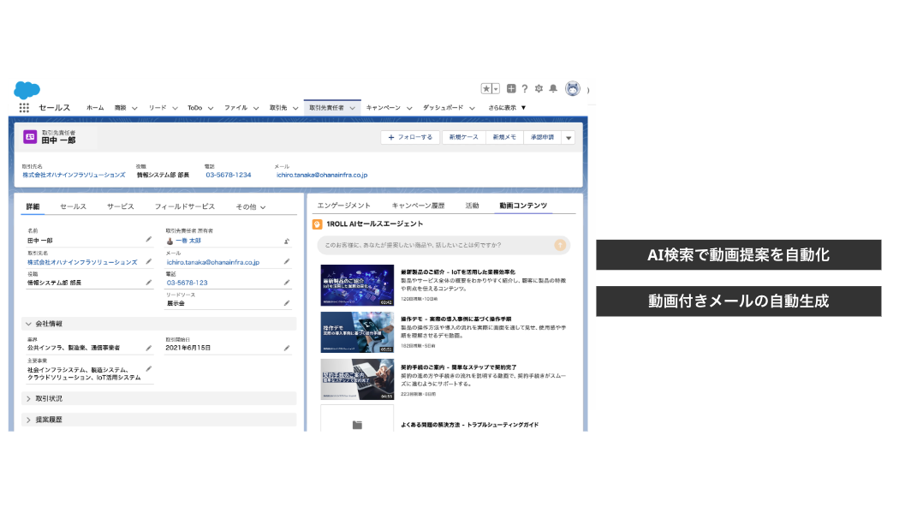Open the Setup gear icon
The height and width of the screenshot is (507, 905).
pos(539,88)
